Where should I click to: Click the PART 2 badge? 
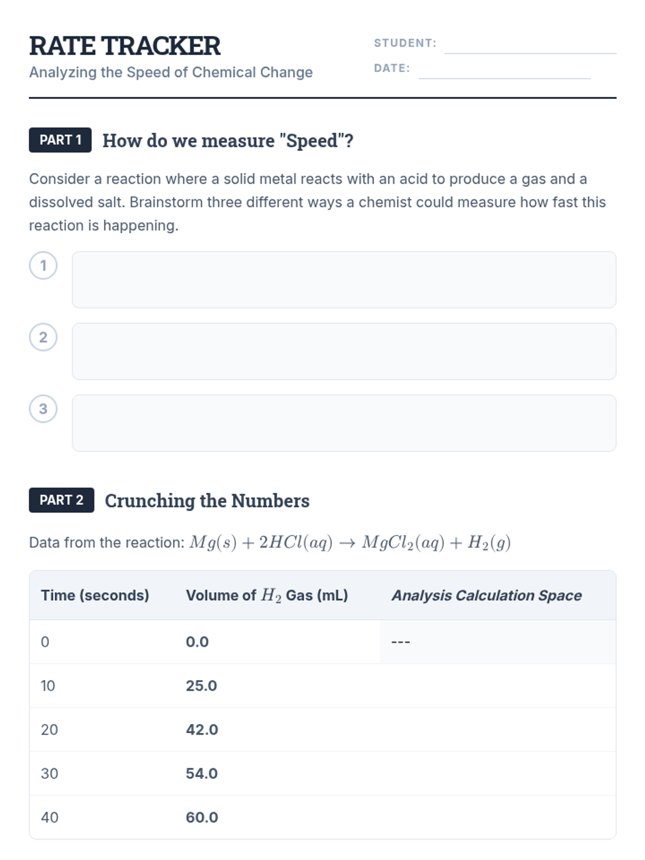pyautogui.click(x=61, y=500)
